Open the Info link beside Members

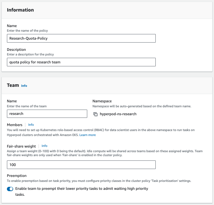click(x=31, y=125)
